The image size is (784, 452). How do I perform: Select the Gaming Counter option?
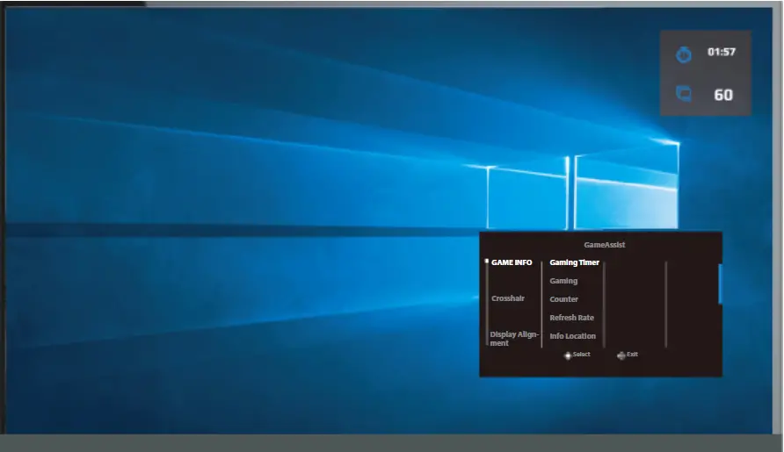(x=564, y=290)
